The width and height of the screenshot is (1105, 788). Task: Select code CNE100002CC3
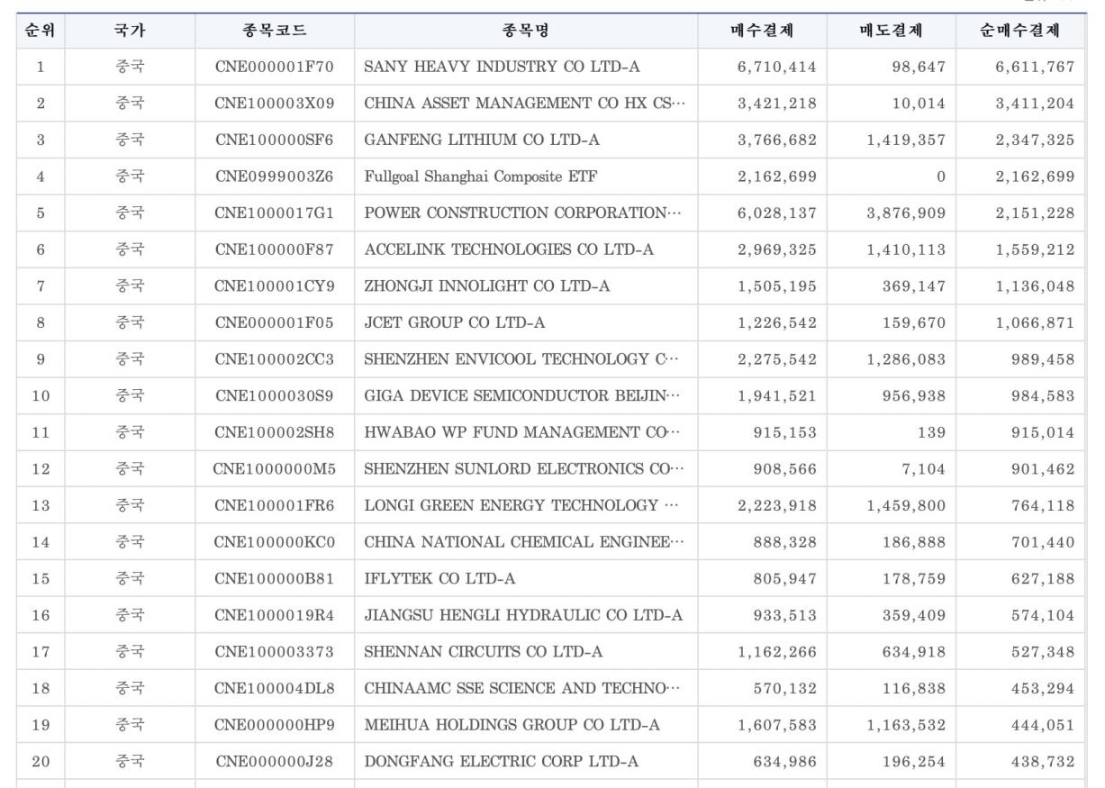(275, 358)
